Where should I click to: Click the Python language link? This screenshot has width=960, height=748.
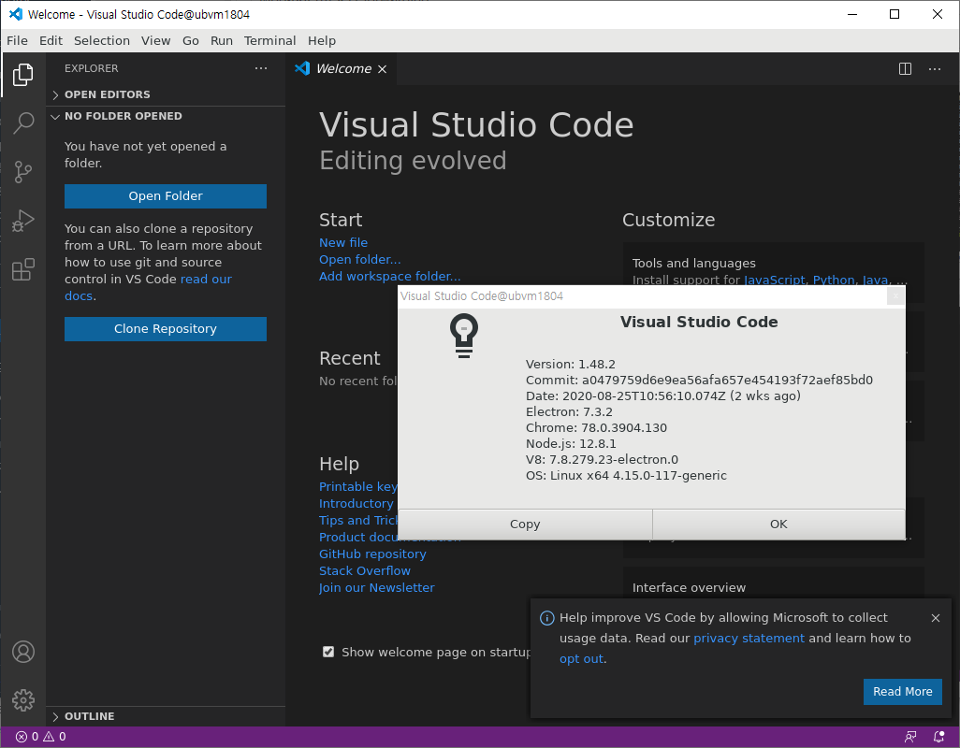tap(834, 280)
